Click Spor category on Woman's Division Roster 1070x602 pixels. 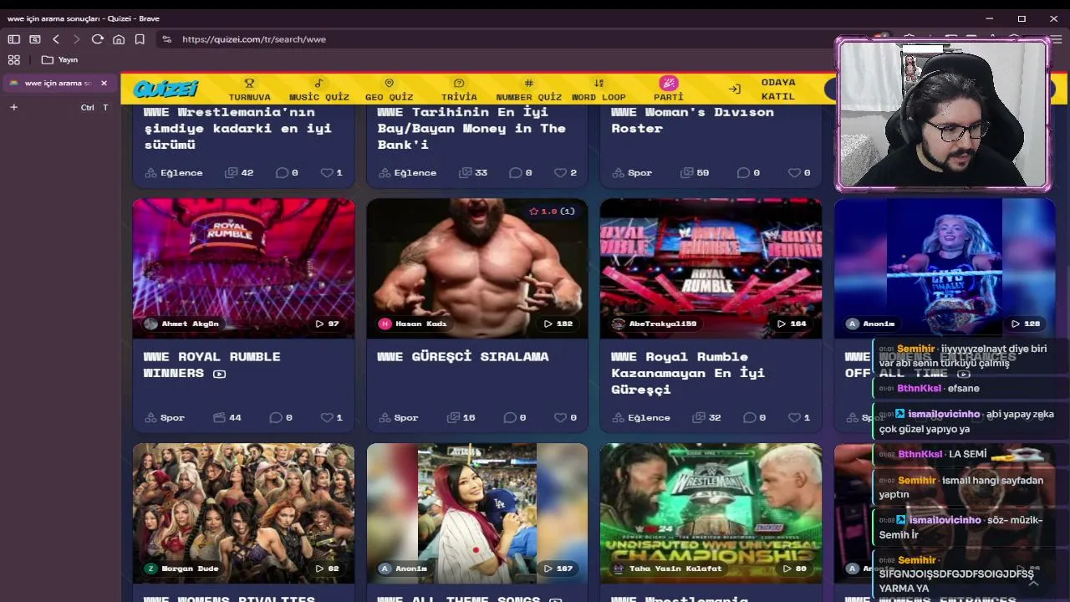pyautogui.click(x=632, y=172)
